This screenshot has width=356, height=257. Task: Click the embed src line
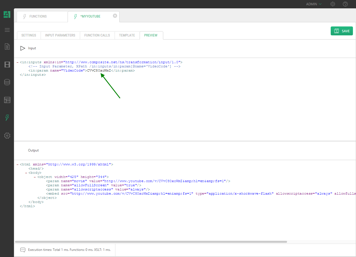click(x=201, y=194)
